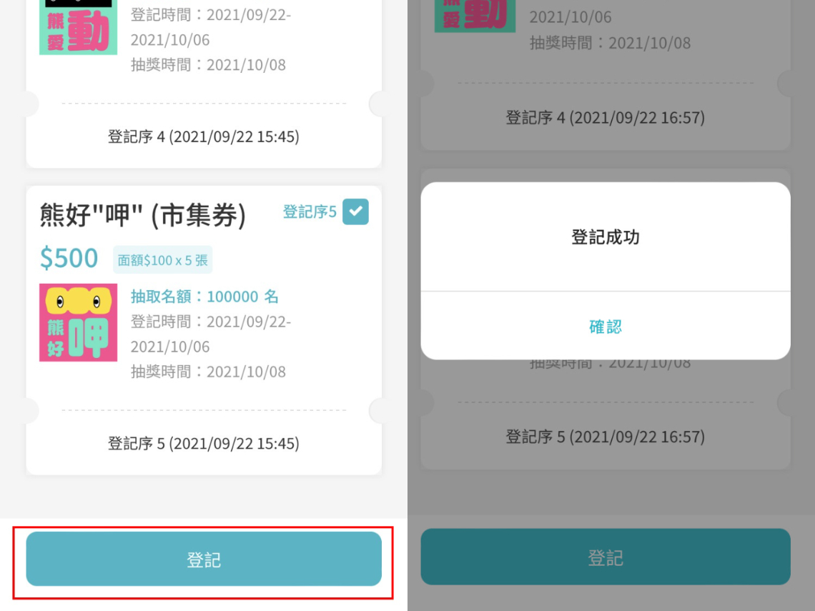Image resolution: width=815 pixels, height=611 pixels.
Task: Tap 登記序 4 timestamp reading 16:57
Action: pos(605,118)
